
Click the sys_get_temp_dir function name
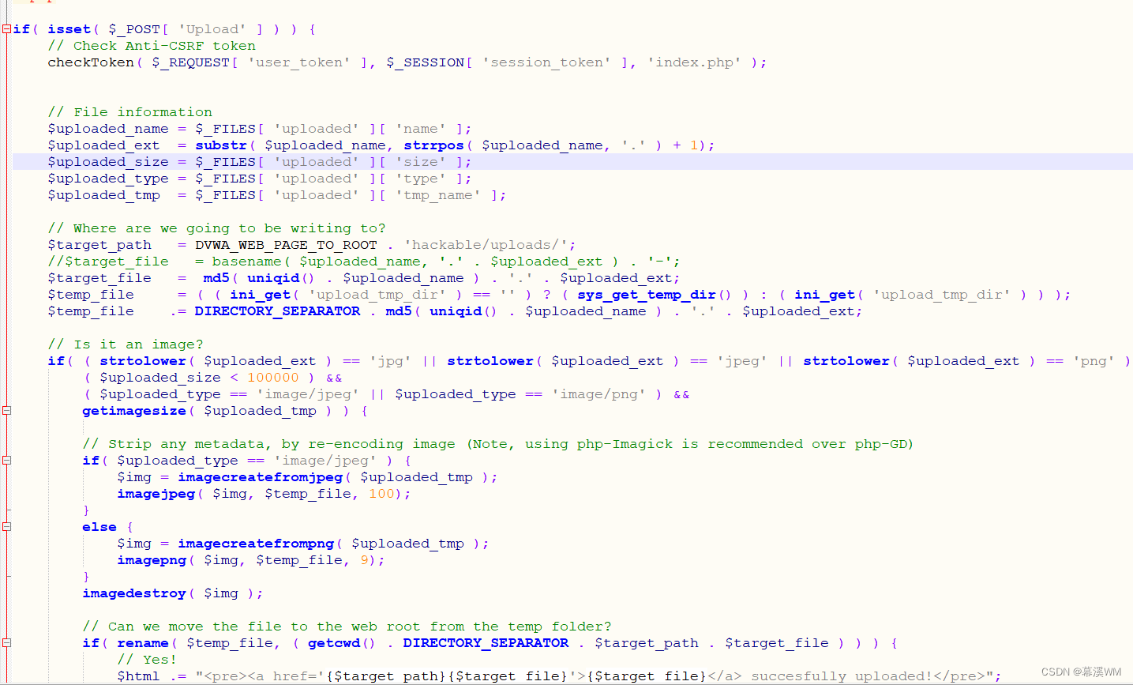[647, 295]
